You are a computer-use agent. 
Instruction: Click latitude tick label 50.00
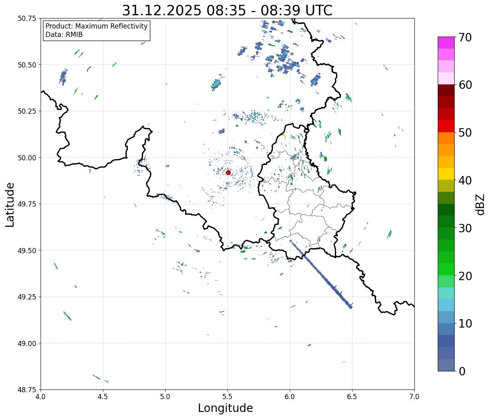click(27, 158)
